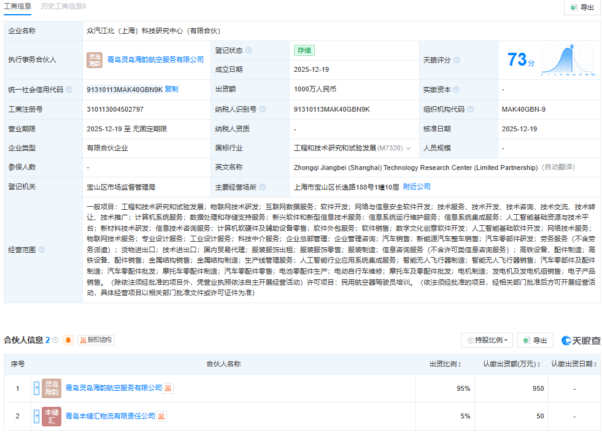Sort partners by 认缴出资日期 column

[x=596, y=364]
